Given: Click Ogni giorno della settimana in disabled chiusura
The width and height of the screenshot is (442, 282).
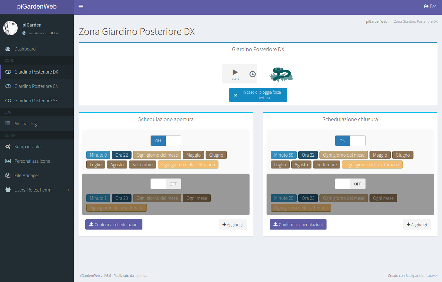Looking at the screenshot, I should 301,208.
